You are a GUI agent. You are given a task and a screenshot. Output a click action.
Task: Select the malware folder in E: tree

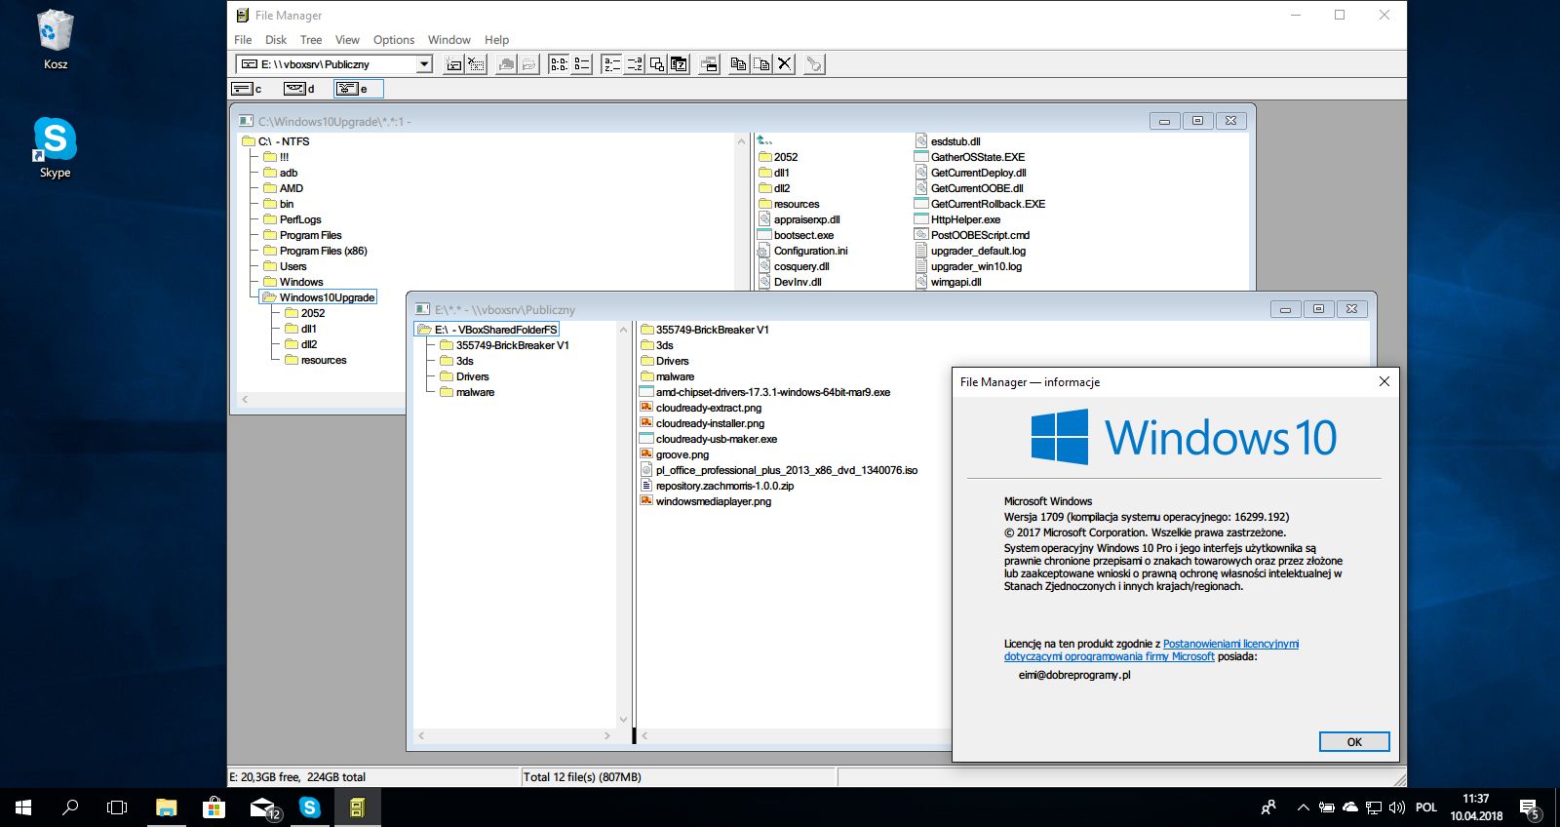(475, 392)
